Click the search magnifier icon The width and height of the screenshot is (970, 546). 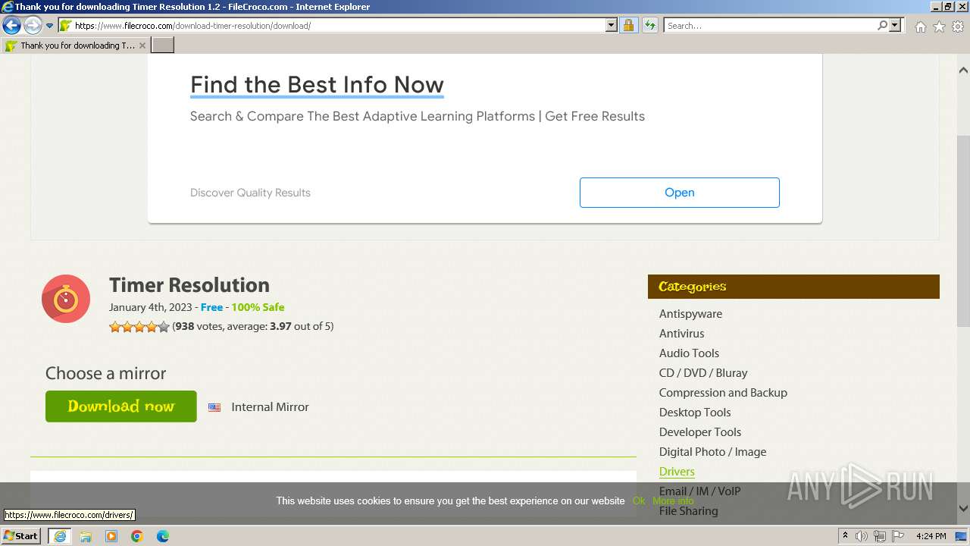(x=882, y=25)
